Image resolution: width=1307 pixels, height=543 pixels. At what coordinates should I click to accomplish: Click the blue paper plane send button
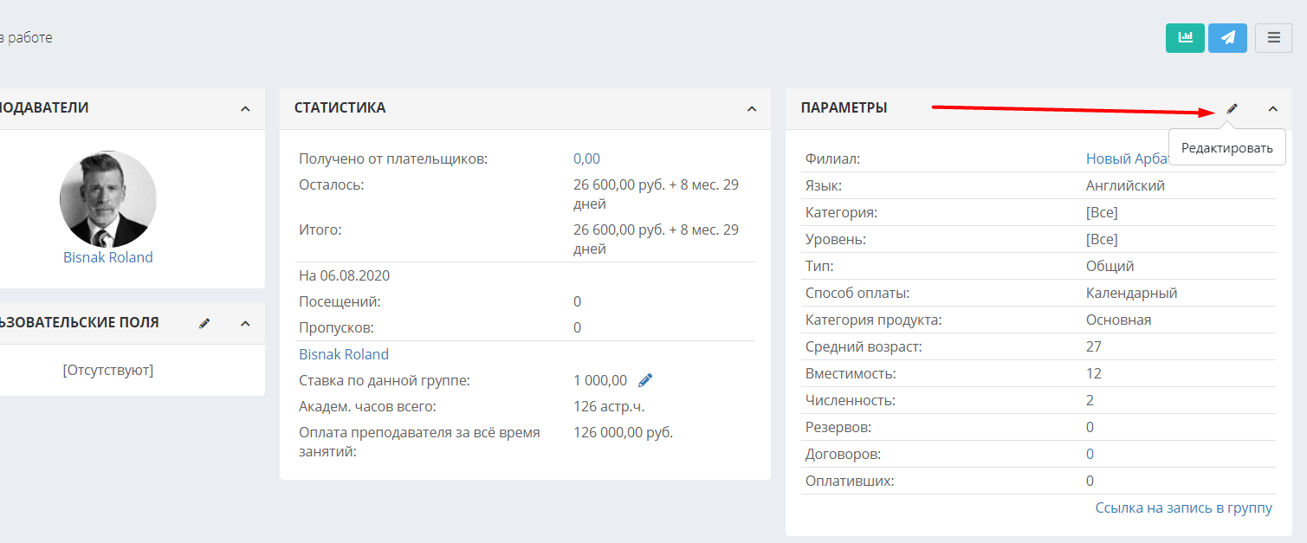click(1227, 38)
